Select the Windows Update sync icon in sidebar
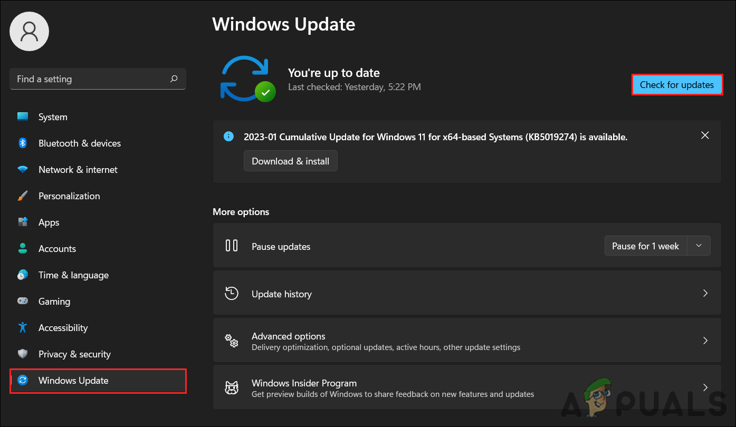The image size is (736, 427). coord(23,380)
